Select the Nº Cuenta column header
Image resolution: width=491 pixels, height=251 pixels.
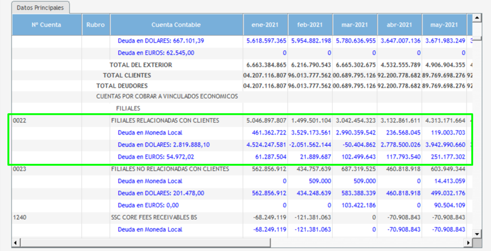[46, 25]
